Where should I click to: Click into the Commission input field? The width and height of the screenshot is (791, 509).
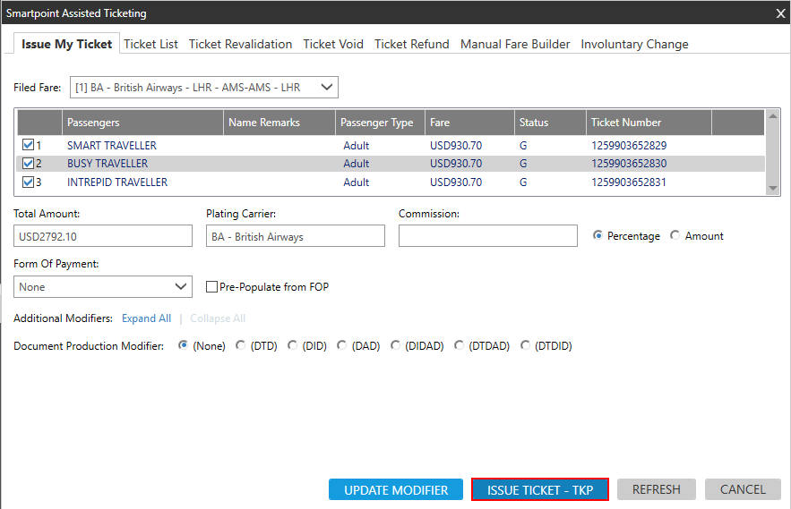tap(487, 236)
